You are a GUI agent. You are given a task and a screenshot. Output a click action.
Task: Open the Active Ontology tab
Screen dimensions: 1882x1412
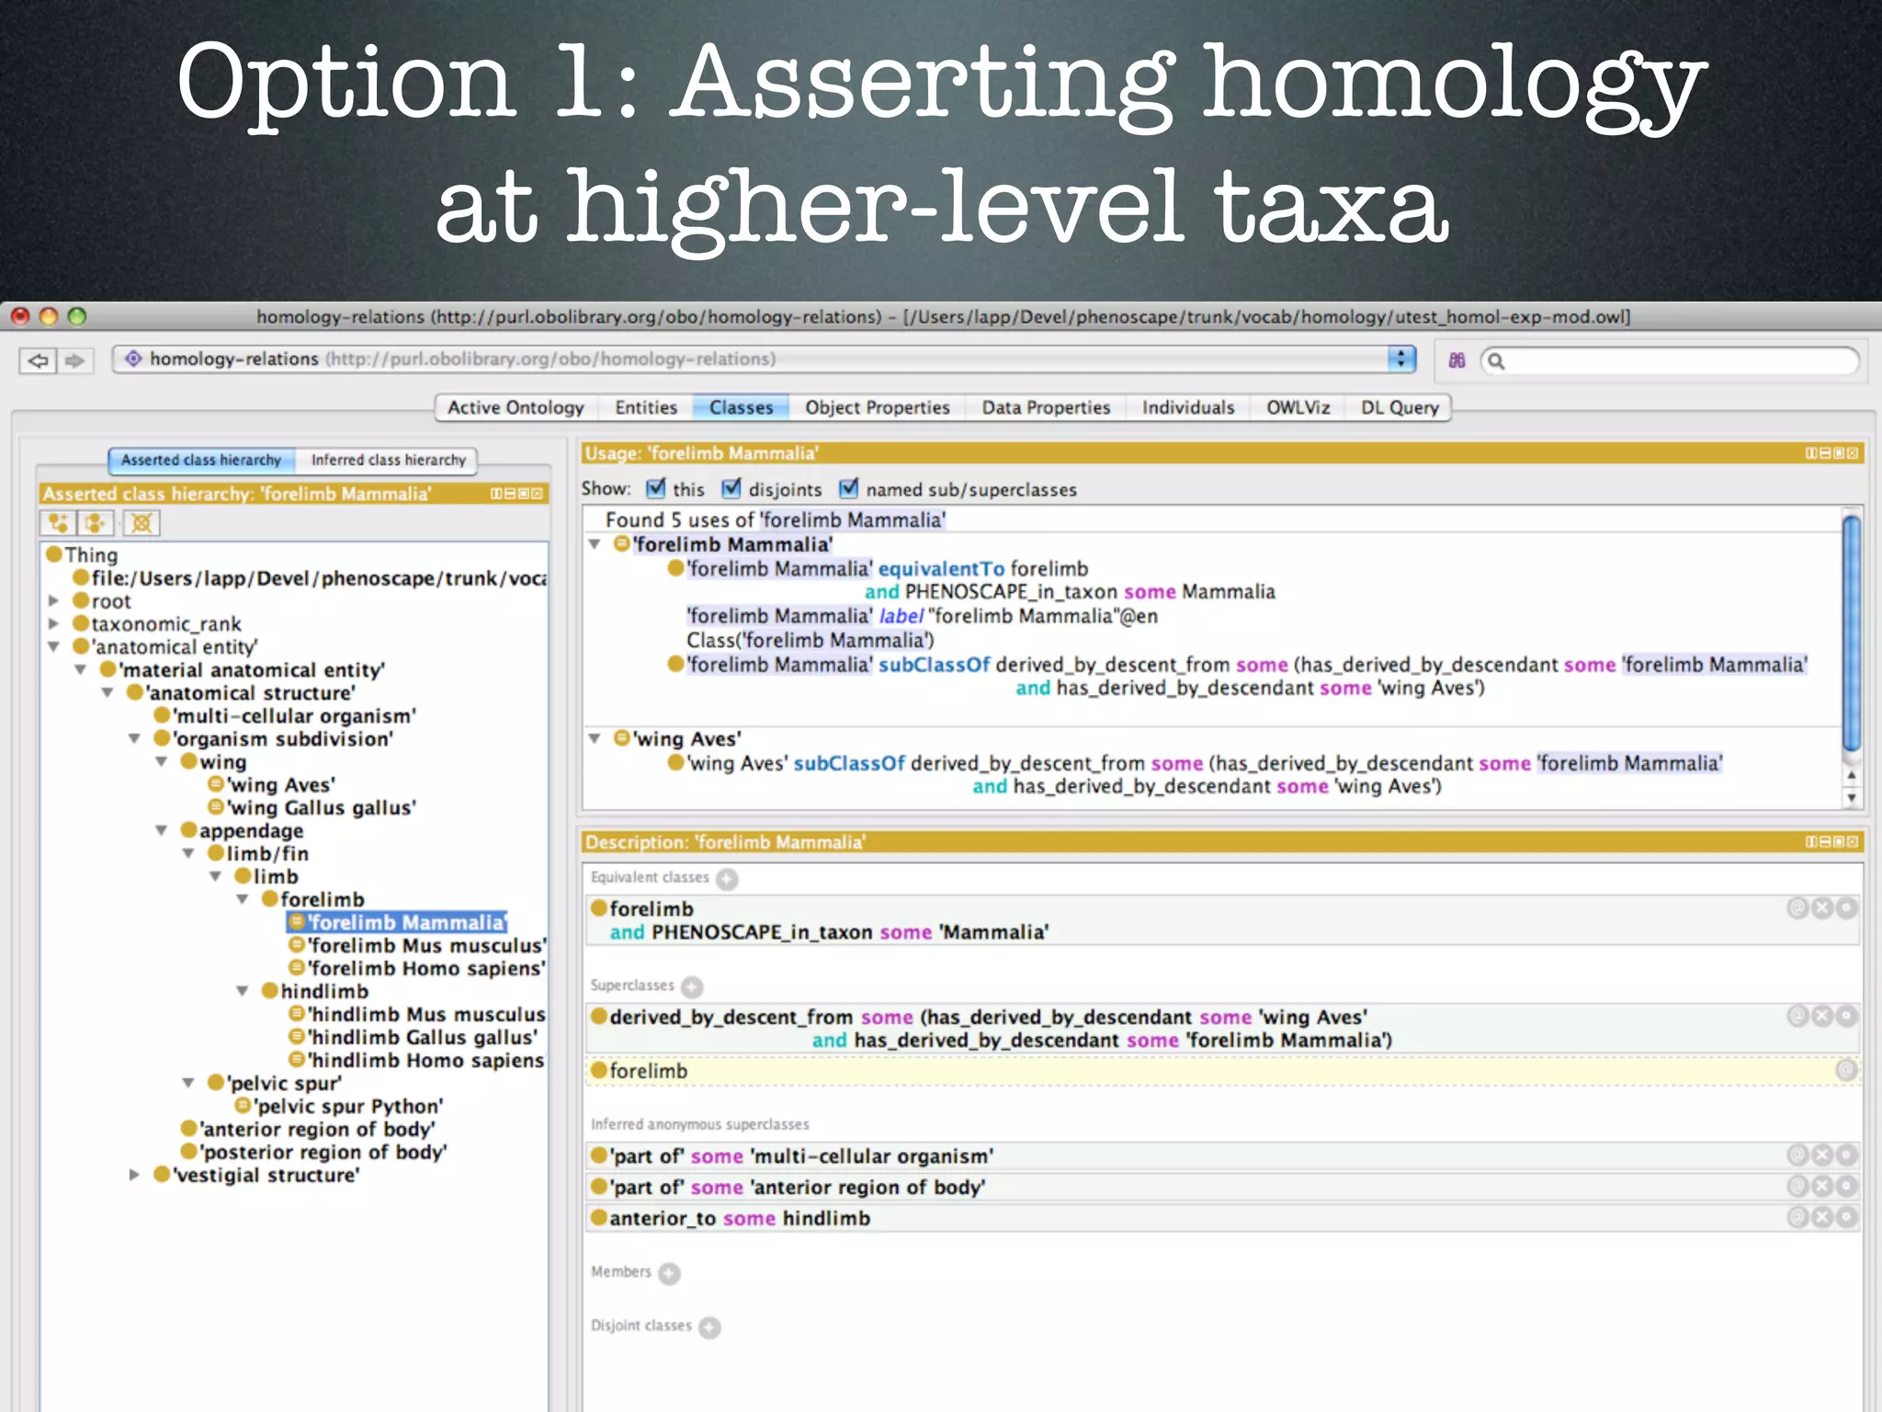[516, 407]
